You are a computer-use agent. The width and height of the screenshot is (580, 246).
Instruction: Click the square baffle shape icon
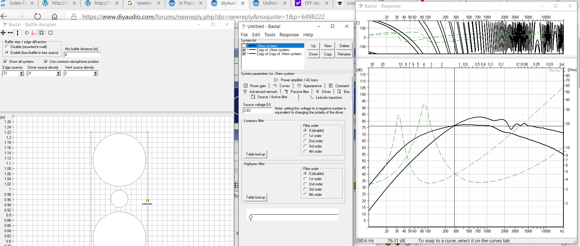pos(51,33)
